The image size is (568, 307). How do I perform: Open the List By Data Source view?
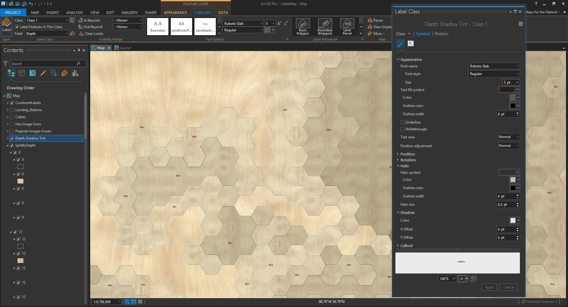coord(22,73)
